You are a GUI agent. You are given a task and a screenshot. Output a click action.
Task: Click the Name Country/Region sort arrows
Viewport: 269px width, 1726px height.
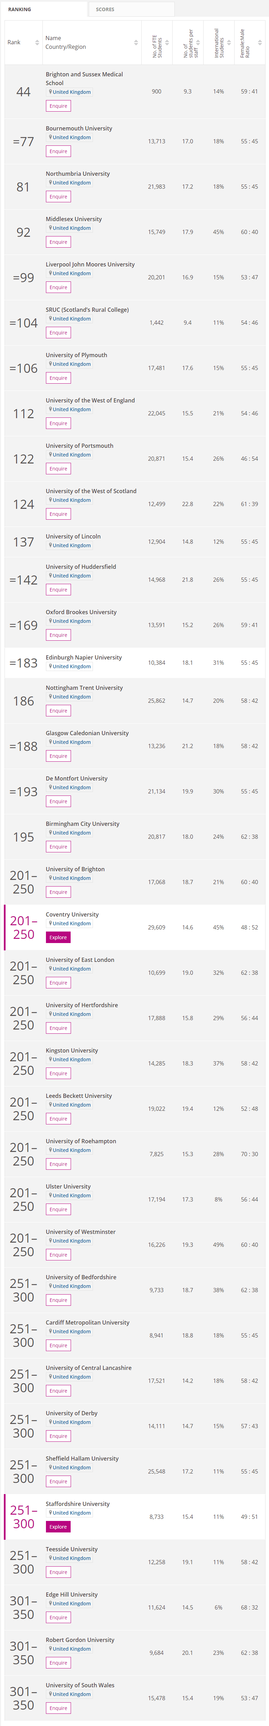(136, 42)
